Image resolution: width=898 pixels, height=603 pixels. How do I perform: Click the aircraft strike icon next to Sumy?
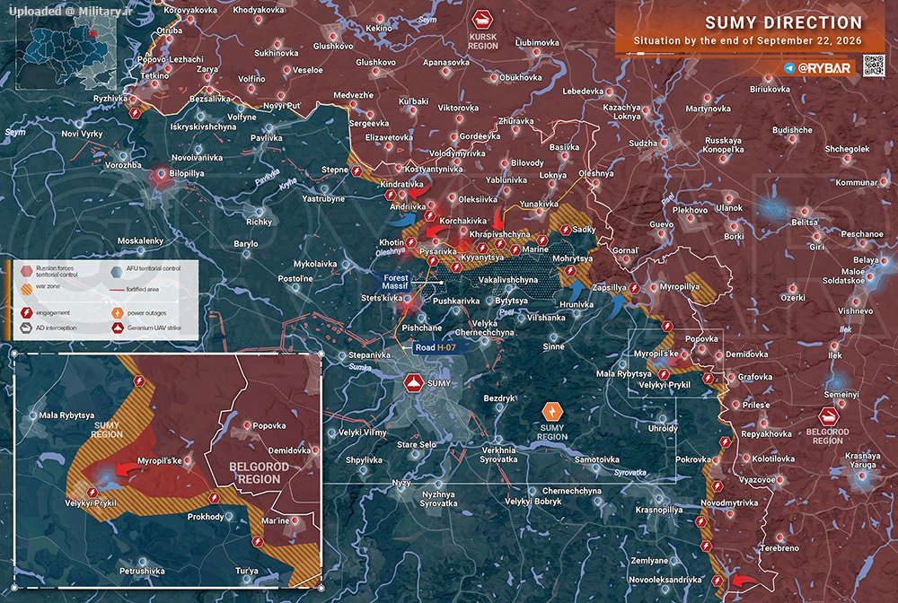click(x=413, y=383)
